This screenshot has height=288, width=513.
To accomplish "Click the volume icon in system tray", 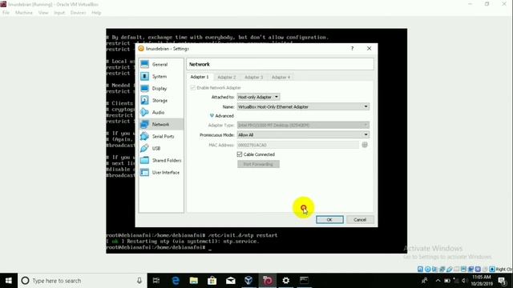I will pyautogui.click(x=464, y=281).
